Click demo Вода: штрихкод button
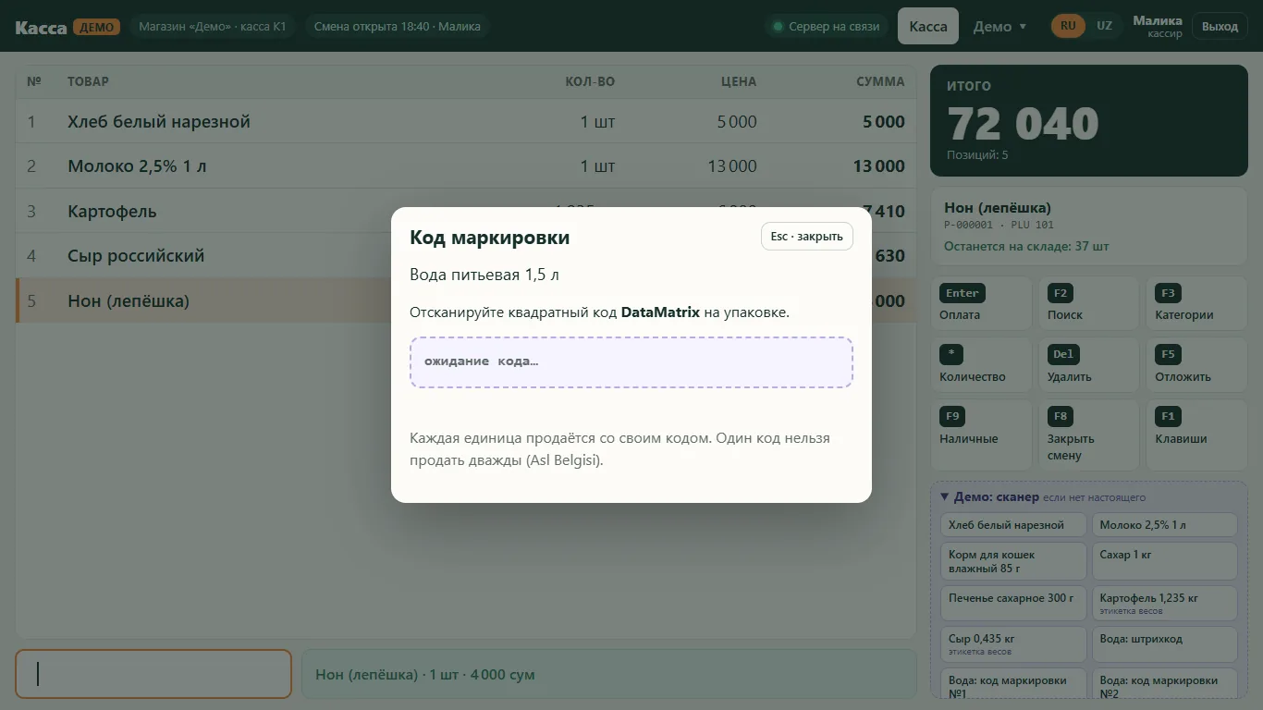The width and height of the screenshot is (1263, 710). point(1164,644)
